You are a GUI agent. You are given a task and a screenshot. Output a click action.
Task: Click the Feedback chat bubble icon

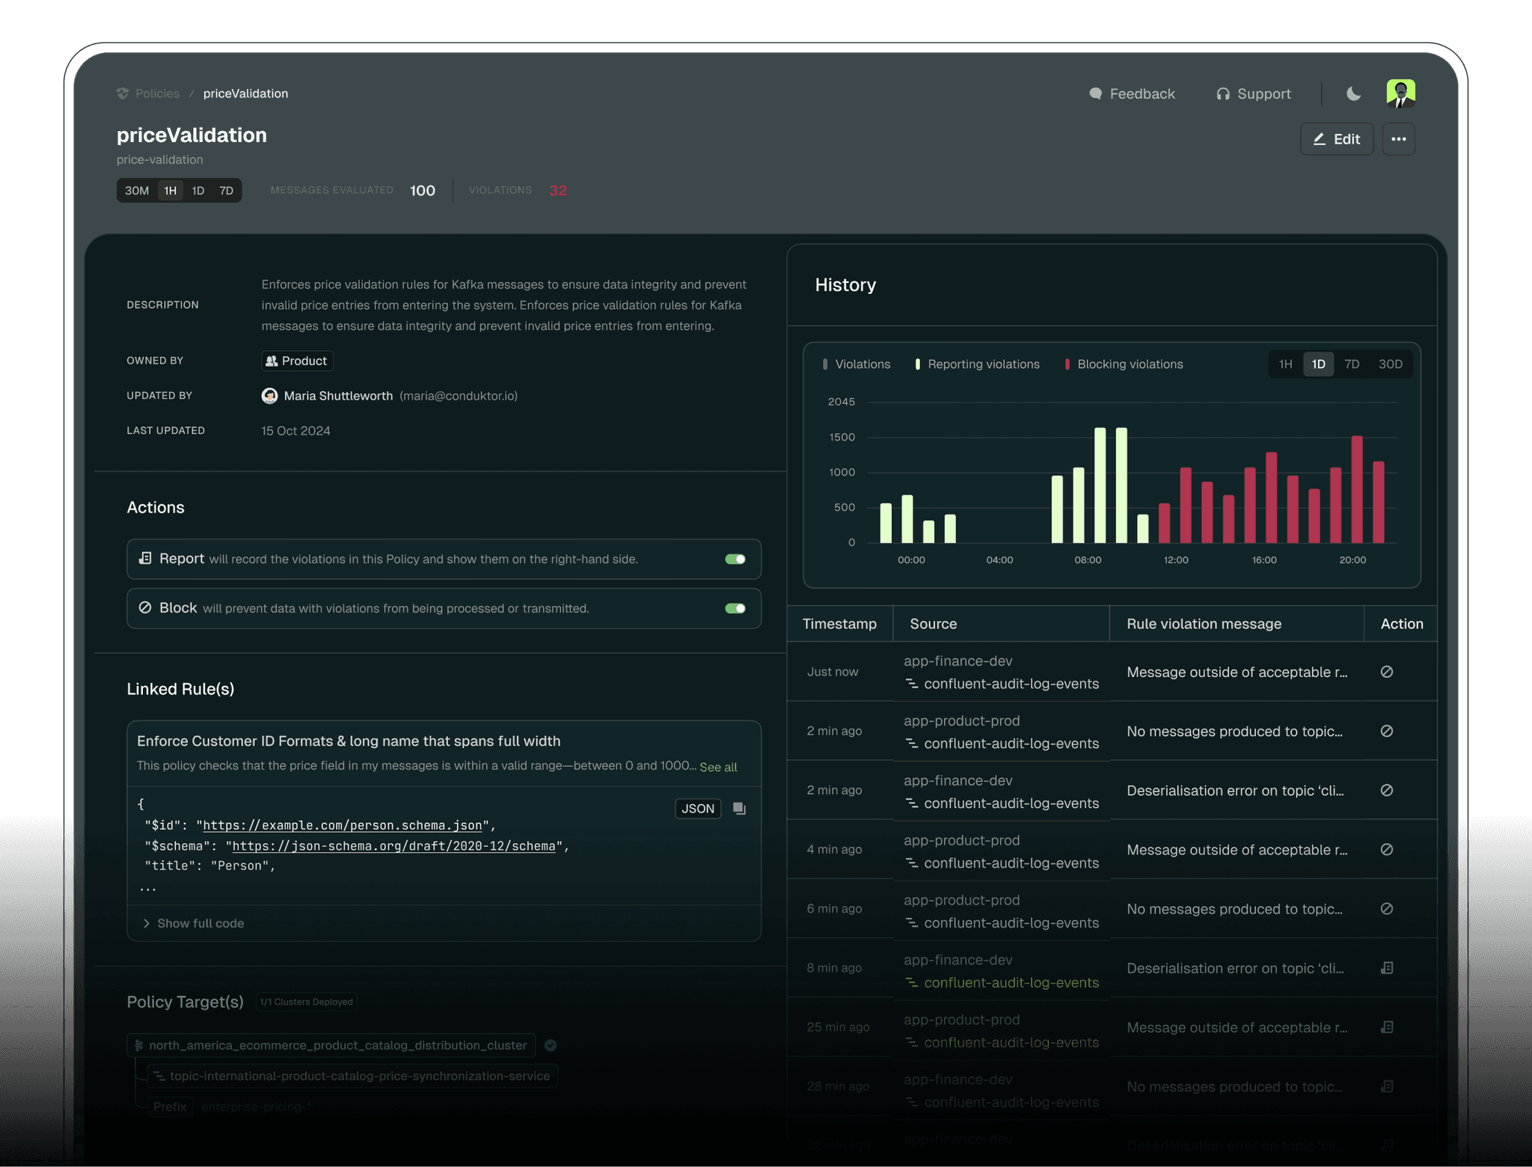(1095, 94)
